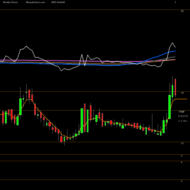This screenshot has width=190, height=190.
Task: Click the MunafaSutra.com label
Action: [x=35, y=2]
